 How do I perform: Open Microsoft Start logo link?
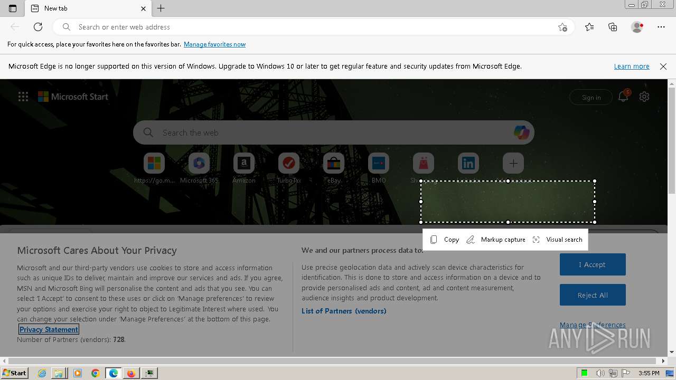point(73,97)
